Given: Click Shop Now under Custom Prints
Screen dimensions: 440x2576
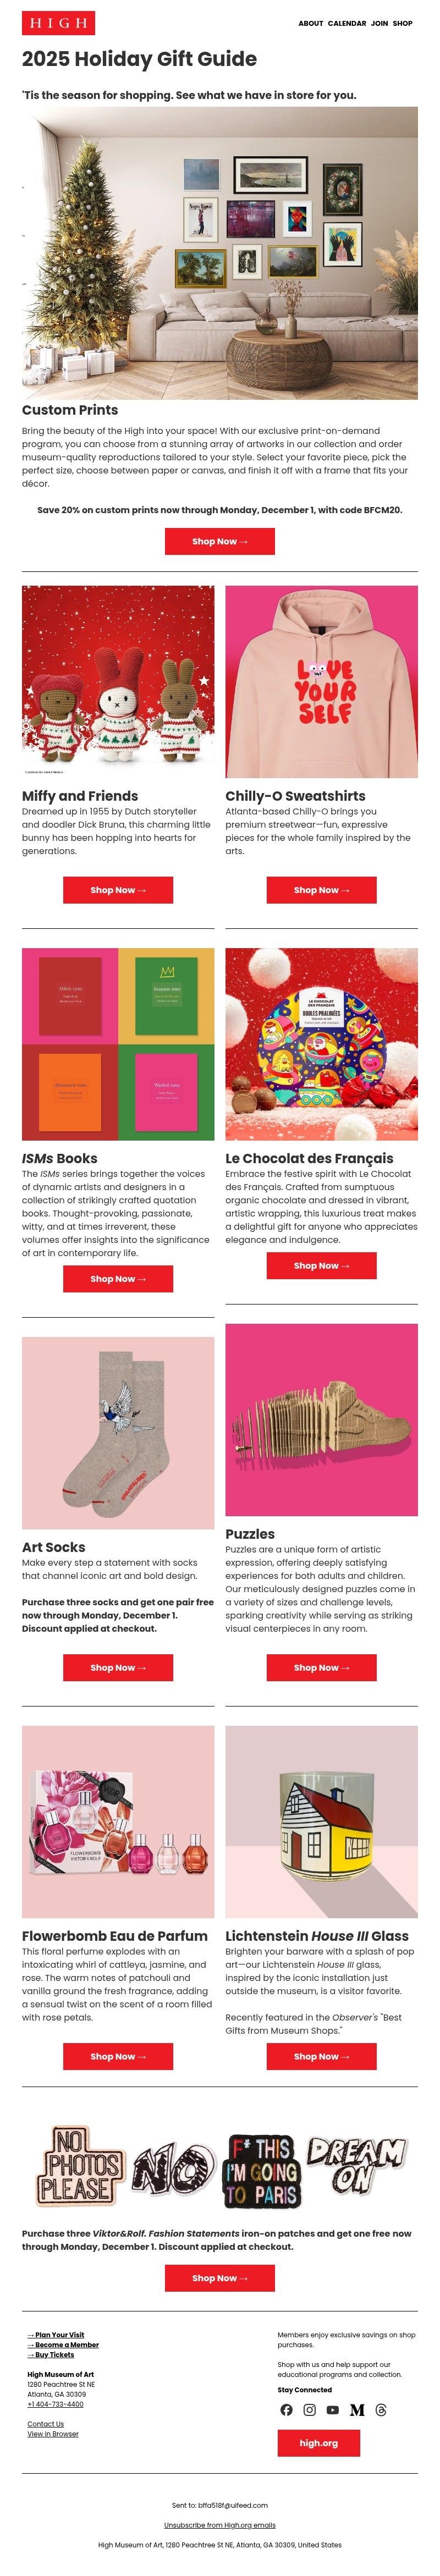Looking at the screenshot, I should [x=220, y=541].
